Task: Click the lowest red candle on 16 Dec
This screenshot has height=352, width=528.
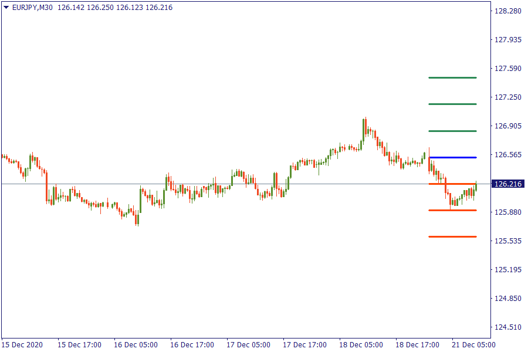Action: click(x=137, y=219)
